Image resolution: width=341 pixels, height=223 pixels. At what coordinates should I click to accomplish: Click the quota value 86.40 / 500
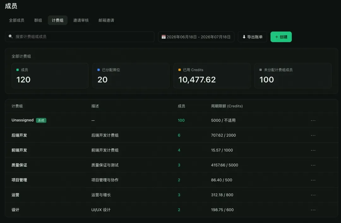coord(222,180)
